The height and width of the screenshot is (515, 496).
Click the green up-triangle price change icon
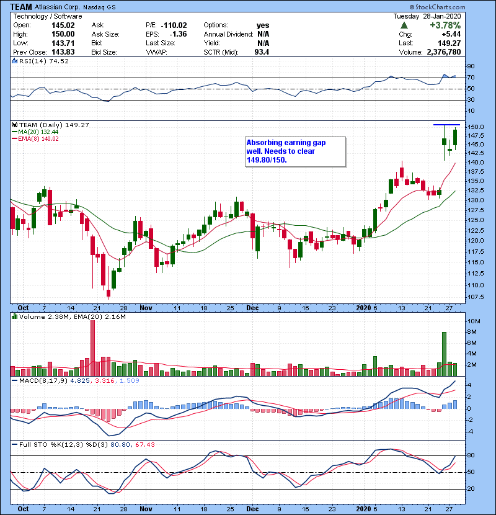(404, 25)
